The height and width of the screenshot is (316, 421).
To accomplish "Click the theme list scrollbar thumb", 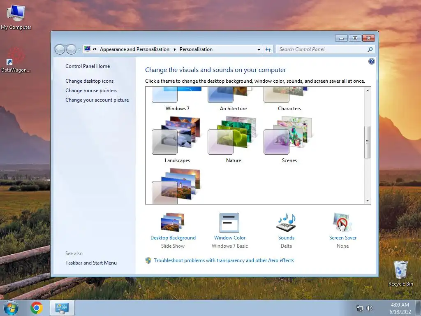I will 367,142.
